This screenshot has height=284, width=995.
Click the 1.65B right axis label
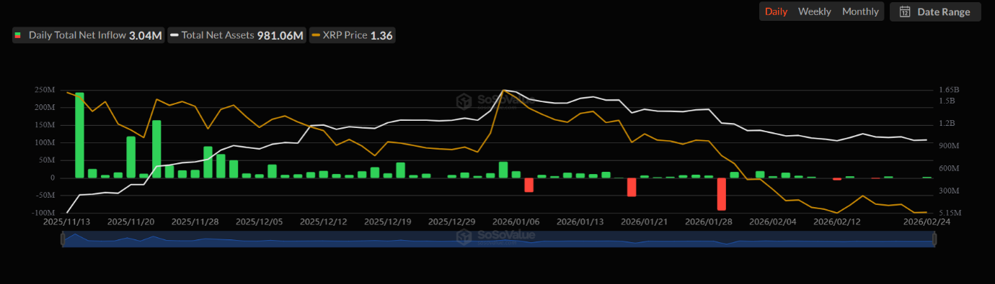(x=950, y=90)
